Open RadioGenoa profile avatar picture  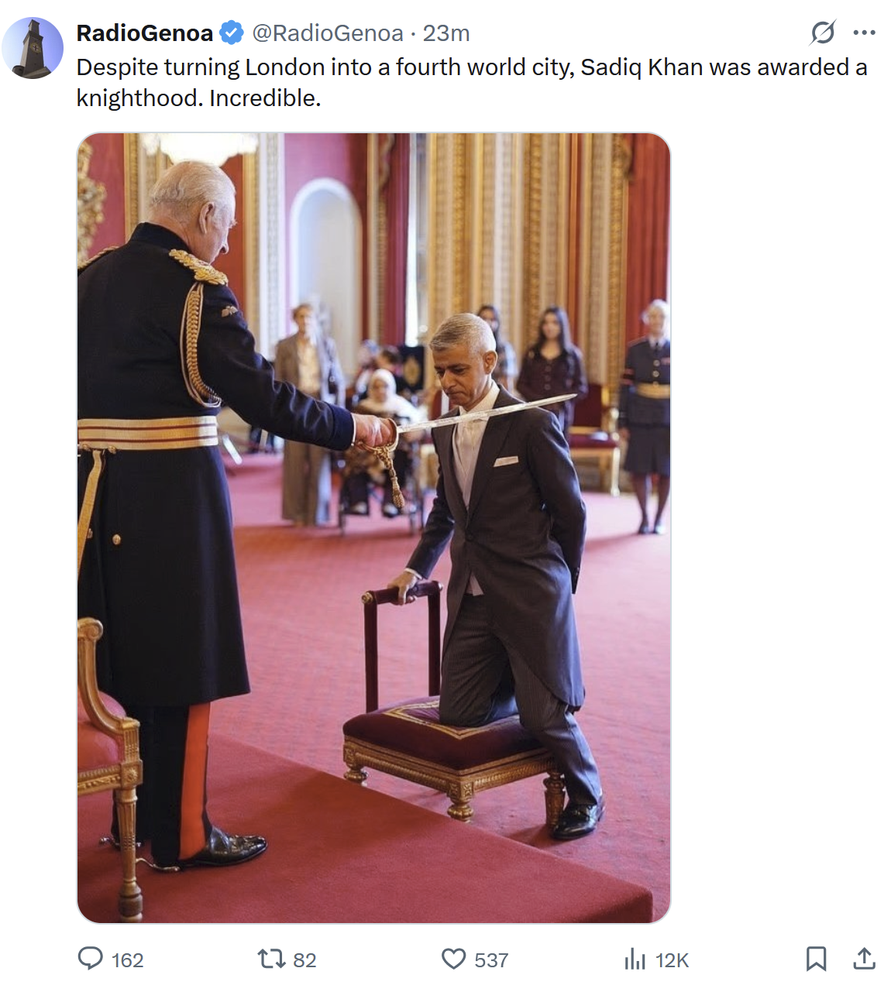point(33,48)
